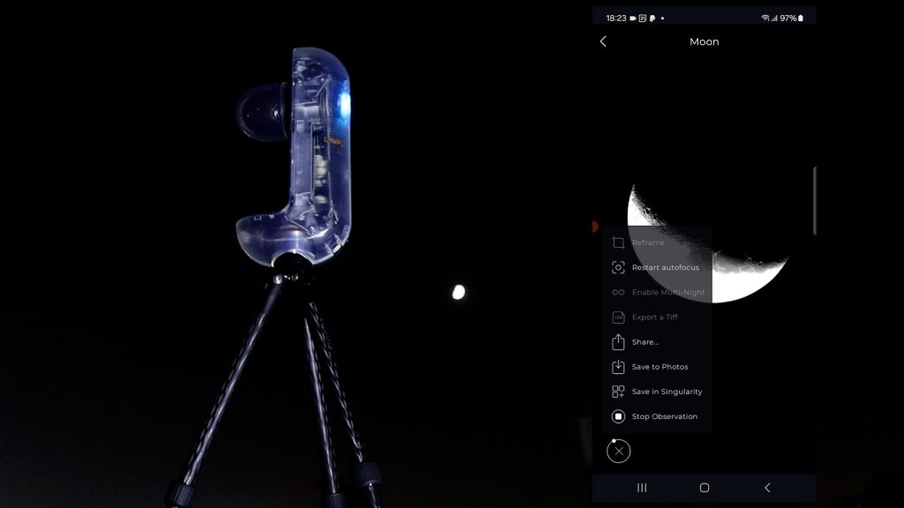Tap the Android back navigation arrow
The width and height of the screenshot is (904, 508).
(x=766, y=488)
